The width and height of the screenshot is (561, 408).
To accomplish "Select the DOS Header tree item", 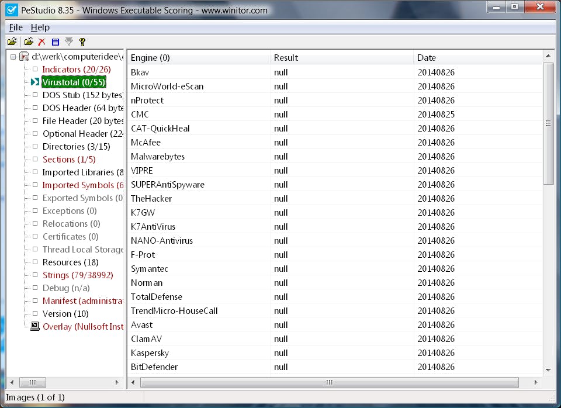I will pos(82,108).
